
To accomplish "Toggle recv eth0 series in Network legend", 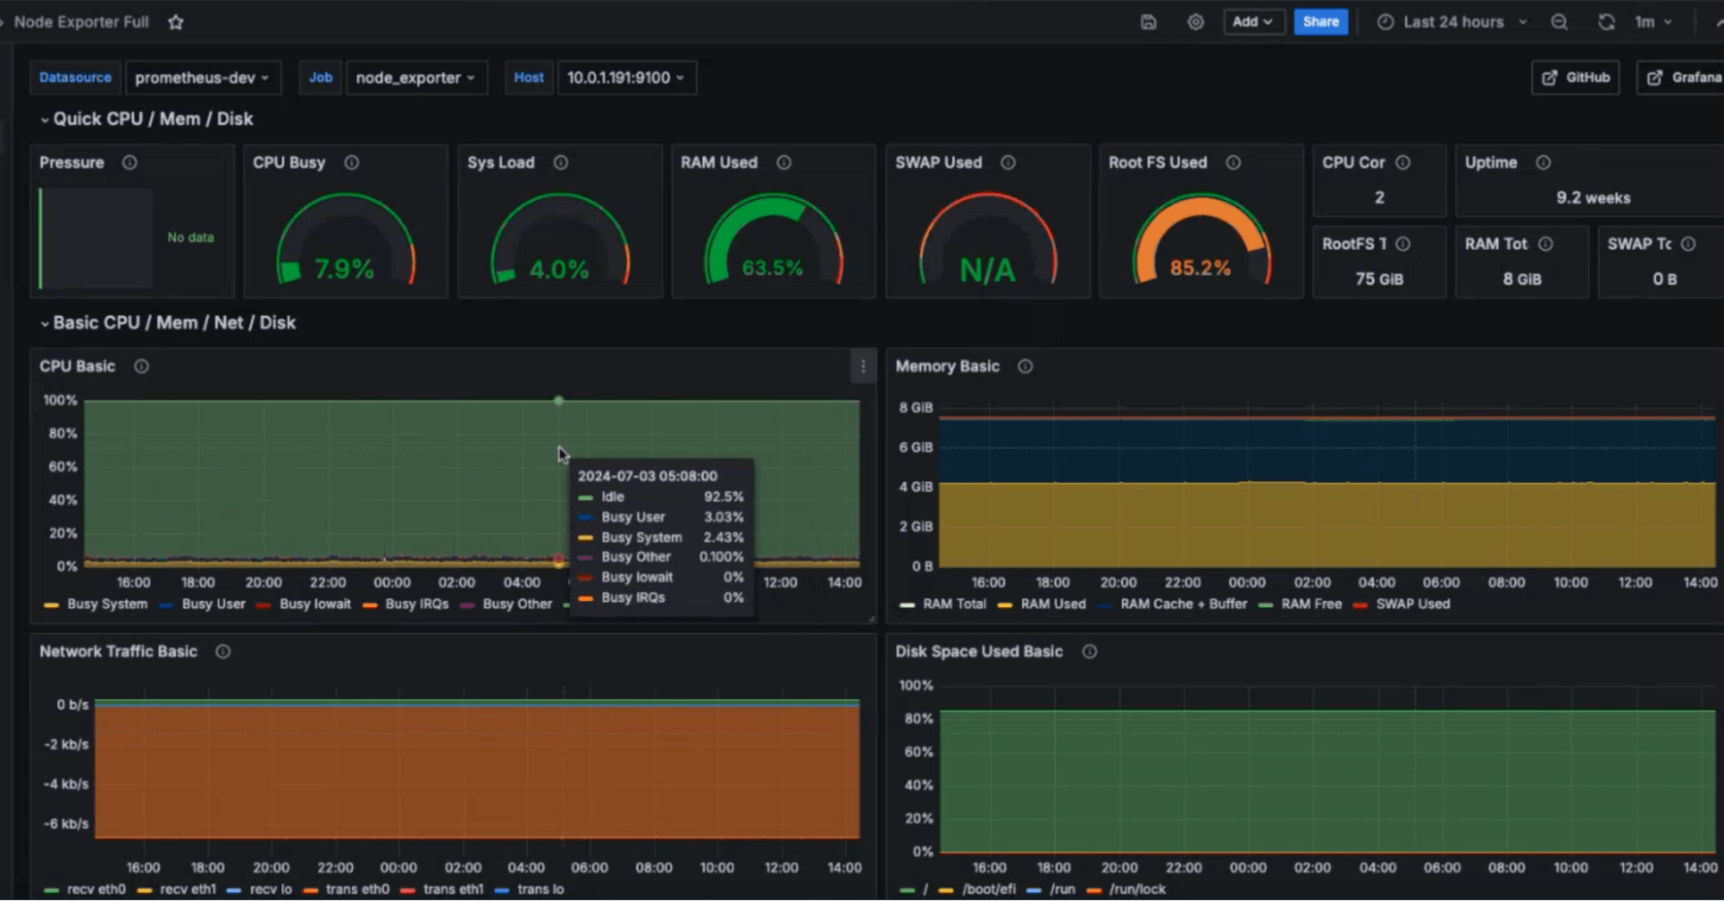I will coord(96,890).
